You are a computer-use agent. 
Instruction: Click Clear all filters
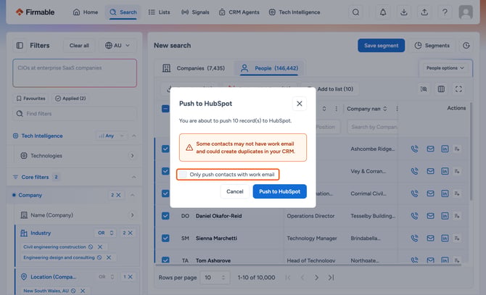click(79, 46)
